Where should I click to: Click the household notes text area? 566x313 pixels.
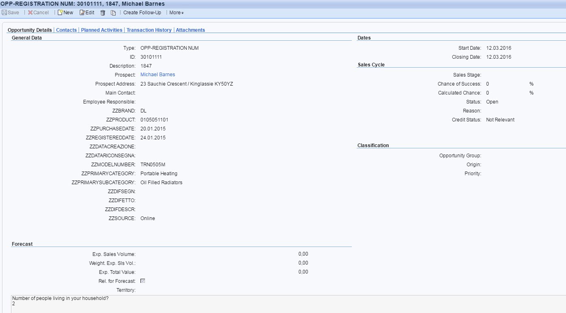[288, 304]
